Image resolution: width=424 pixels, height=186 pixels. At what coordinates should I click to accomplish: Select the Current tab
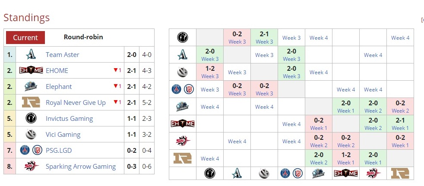tap(25, 38)
